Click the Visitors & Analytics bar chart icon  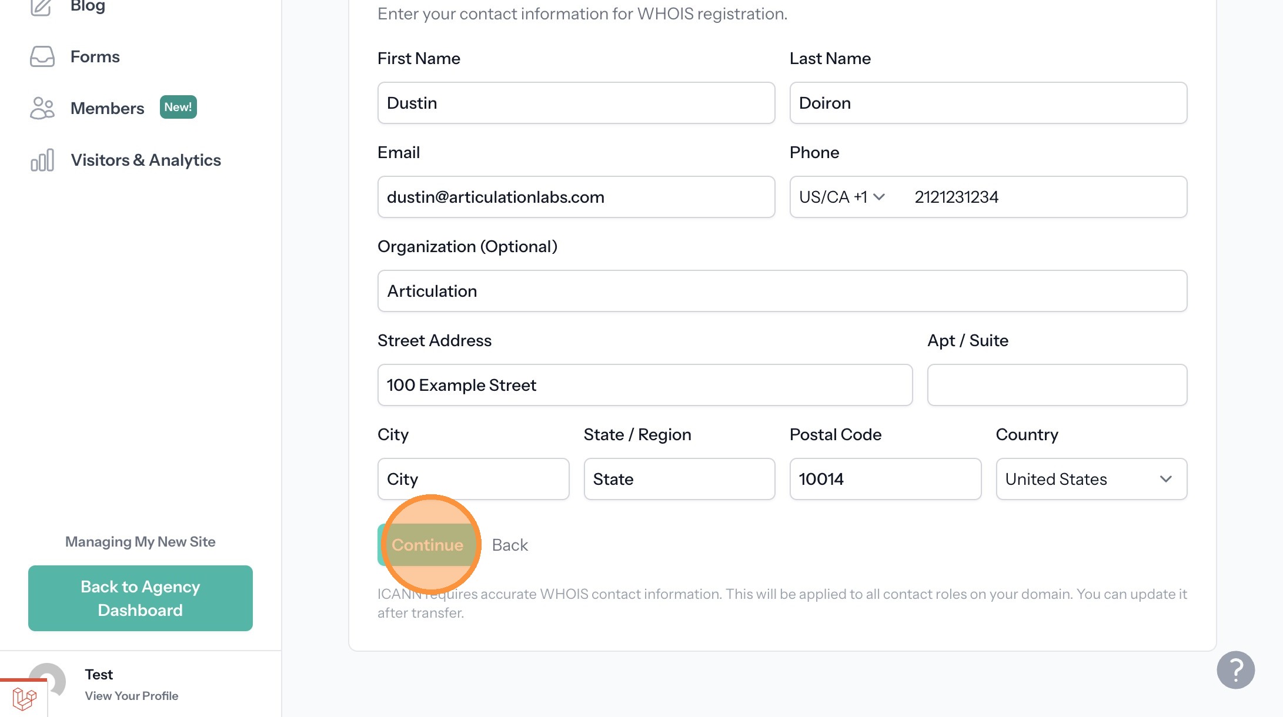(42, 160)
